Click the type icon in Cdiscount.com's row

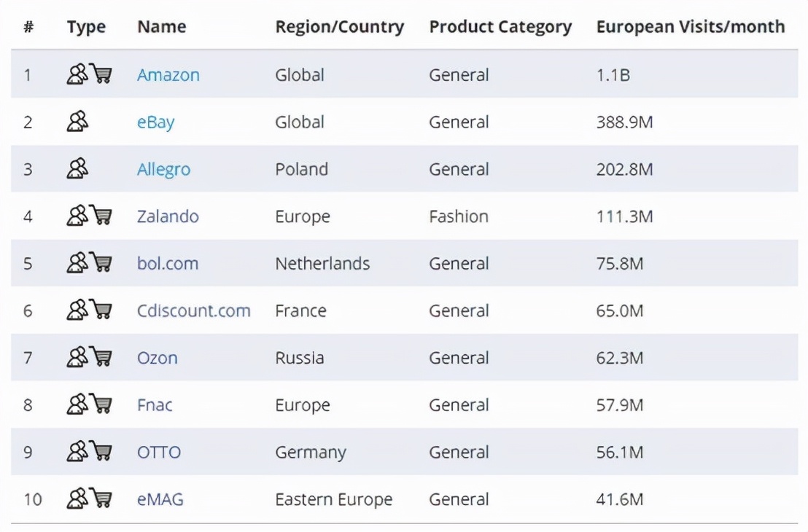pos(78,310)
